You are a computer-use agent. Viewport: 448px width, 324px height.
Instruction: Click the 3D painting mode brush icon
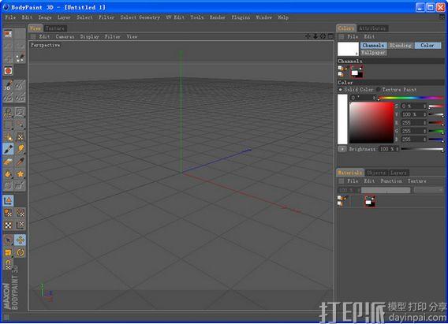click(8, 85)
